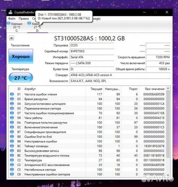
Task: Click the CrystalDiskInfo app icon in title bar
Action: tap(10, 12)
